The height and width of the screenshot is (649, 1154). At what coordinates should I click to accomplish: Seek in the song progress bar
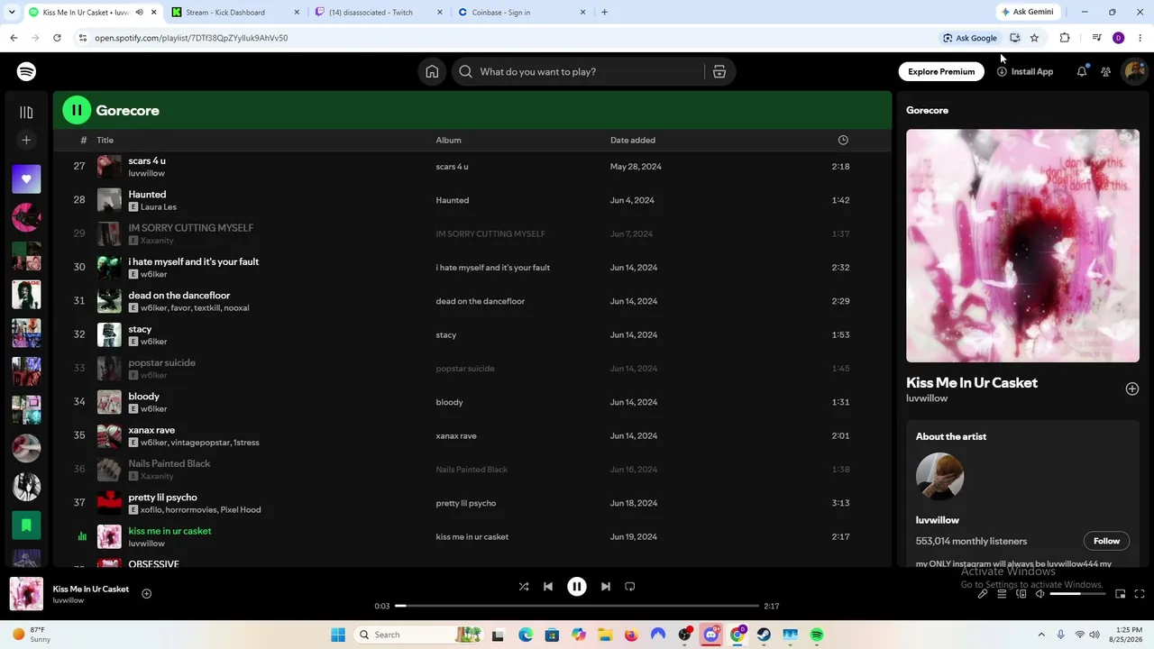coord(577,606)
